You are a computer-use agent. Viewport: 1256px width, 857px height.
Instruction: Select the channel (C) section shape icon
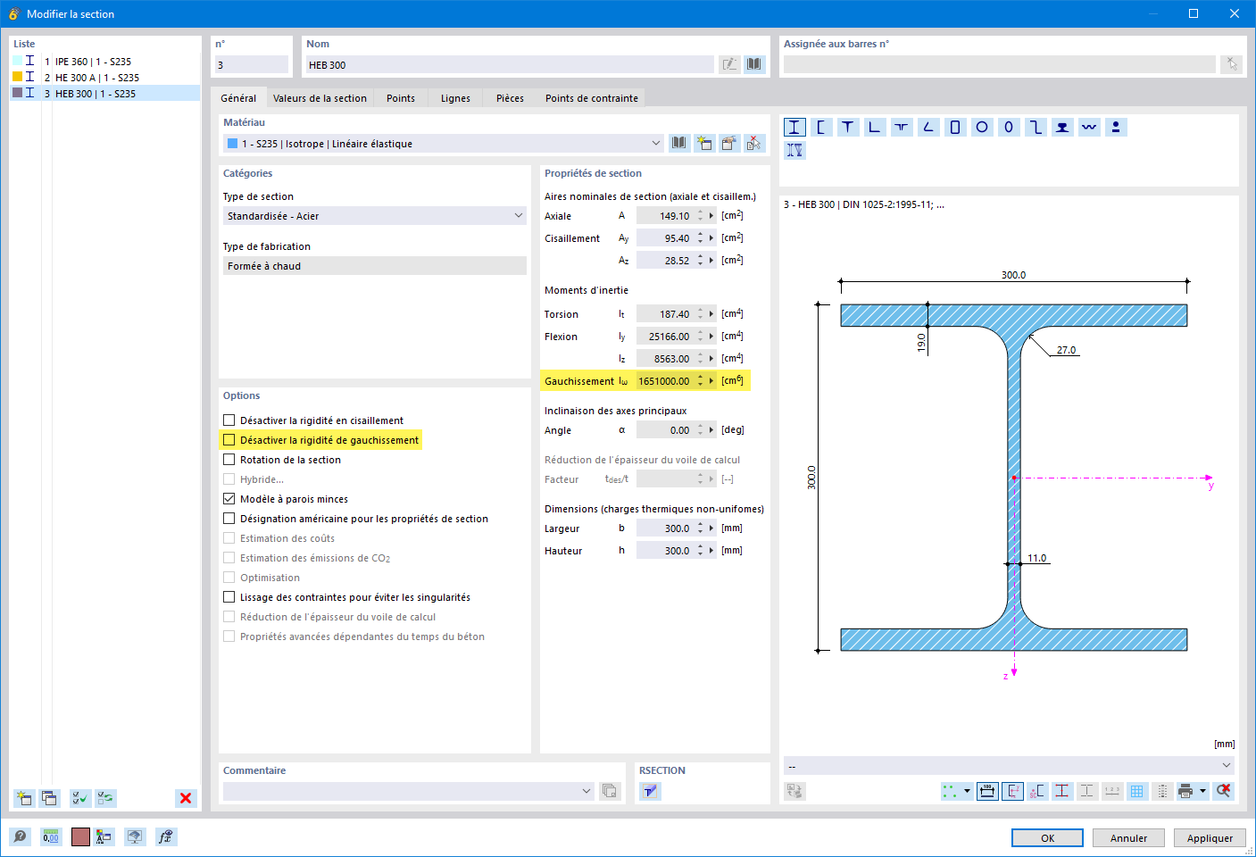click(821, 127)
